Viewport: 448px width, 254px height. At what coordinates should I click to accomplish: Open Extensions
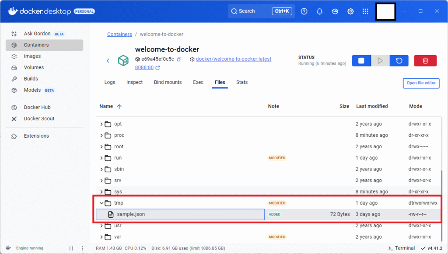click(44, 136)
